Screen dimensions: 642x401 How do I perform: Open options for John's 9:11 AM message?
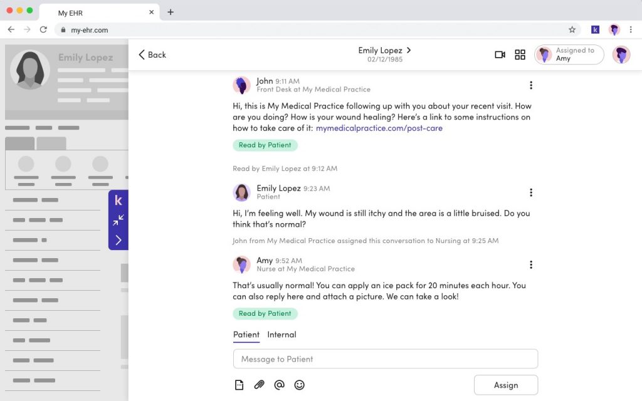[531, 85]
